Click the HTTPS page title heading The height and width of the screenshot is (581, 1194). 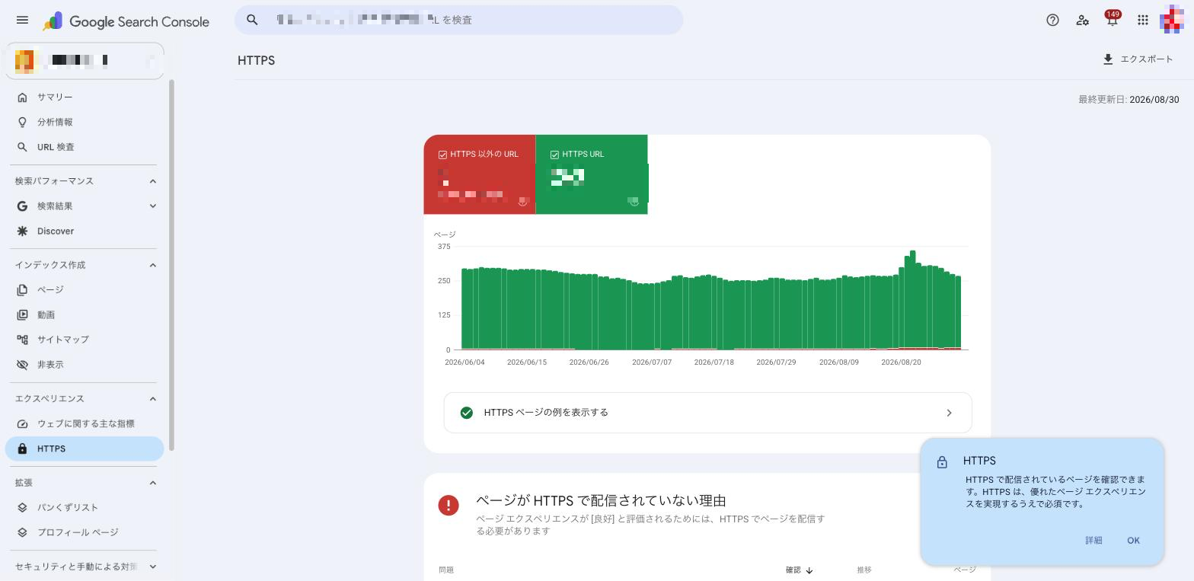tap(257, 60)
